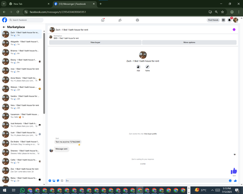Send a thumbs up like
The height and width of the screenshot is (194, 243).
235,180
